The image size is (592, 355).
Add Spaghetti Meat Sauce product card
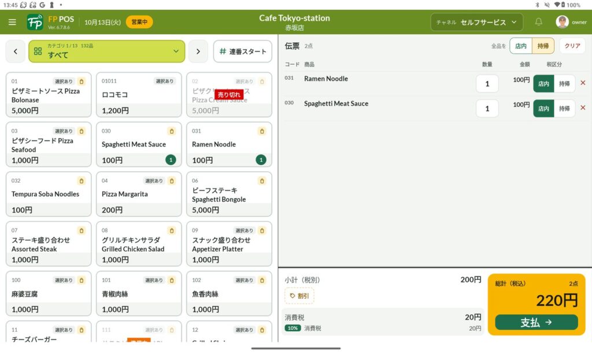[x=139, y=145]
